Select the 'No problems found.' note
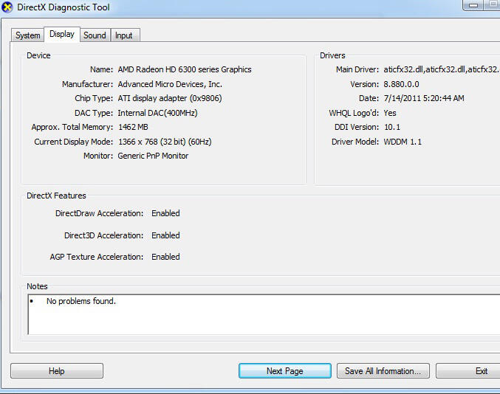Screen dimensions: 500x394 click(x=81, y=301)
